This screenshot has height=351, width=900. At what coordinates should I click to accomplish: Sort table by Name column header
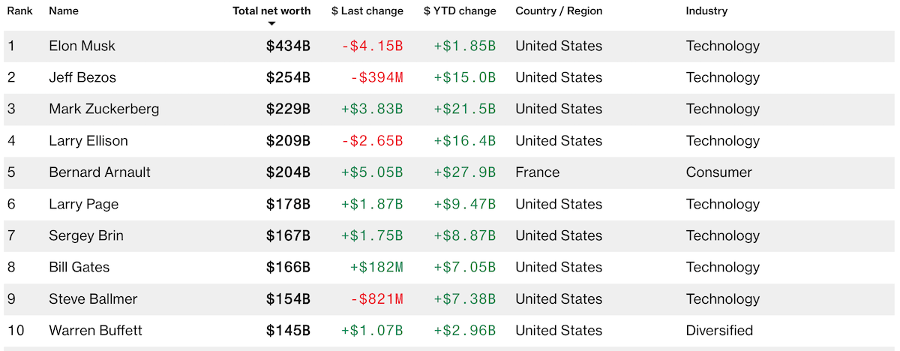(x=63, y=11)
